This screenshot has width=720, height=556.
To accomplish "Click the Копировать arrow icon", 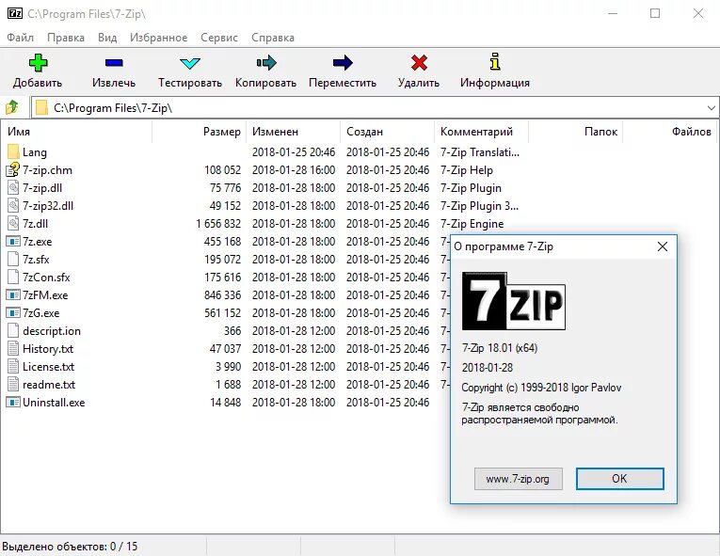I will click(x=266, y=62).
